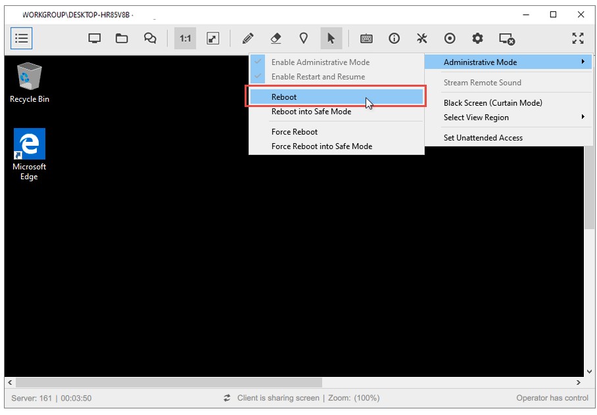Screen dimensions: 597x415
Task: Enable Black Screen Curtain Mode
Action: [x=494, y=102]
